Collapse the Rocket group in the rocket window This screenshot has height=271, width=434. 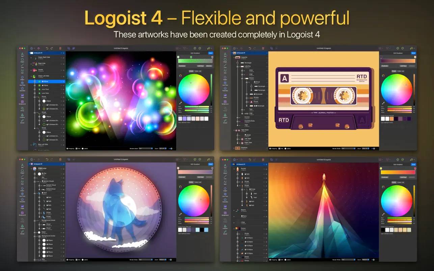tap(234, 169)
